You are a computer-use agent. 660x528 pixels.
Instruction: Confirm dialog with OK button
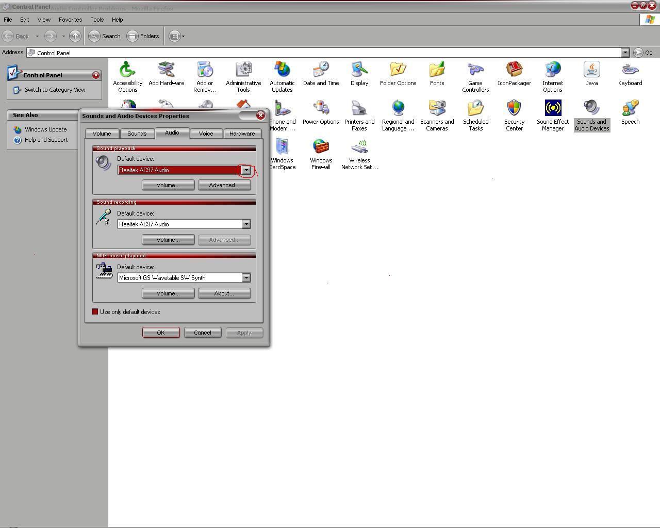point(161,333)
